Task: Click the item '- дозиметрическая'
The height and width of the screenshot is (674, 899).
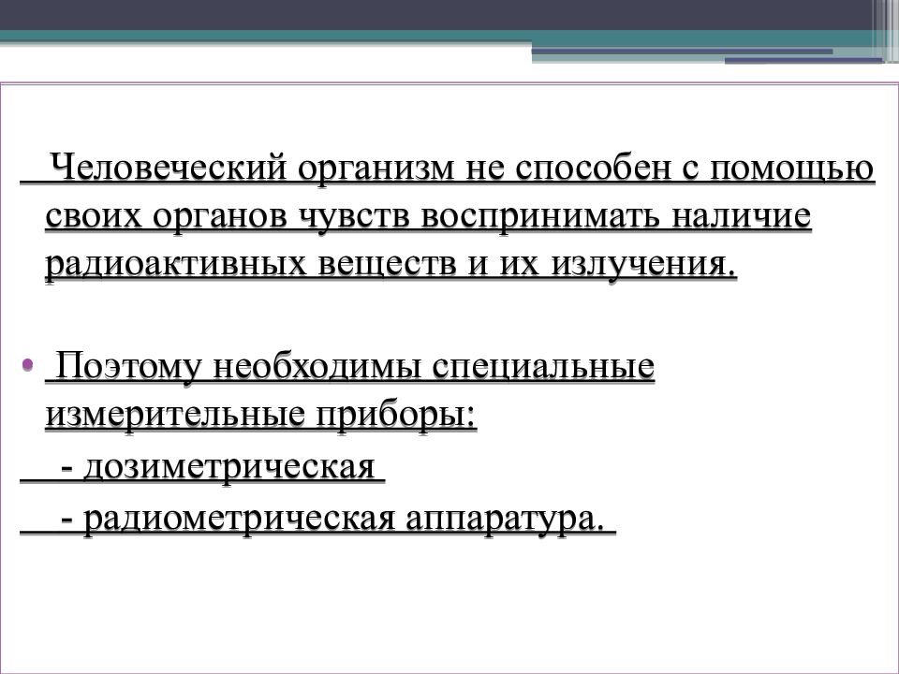Action: [218, 468]
